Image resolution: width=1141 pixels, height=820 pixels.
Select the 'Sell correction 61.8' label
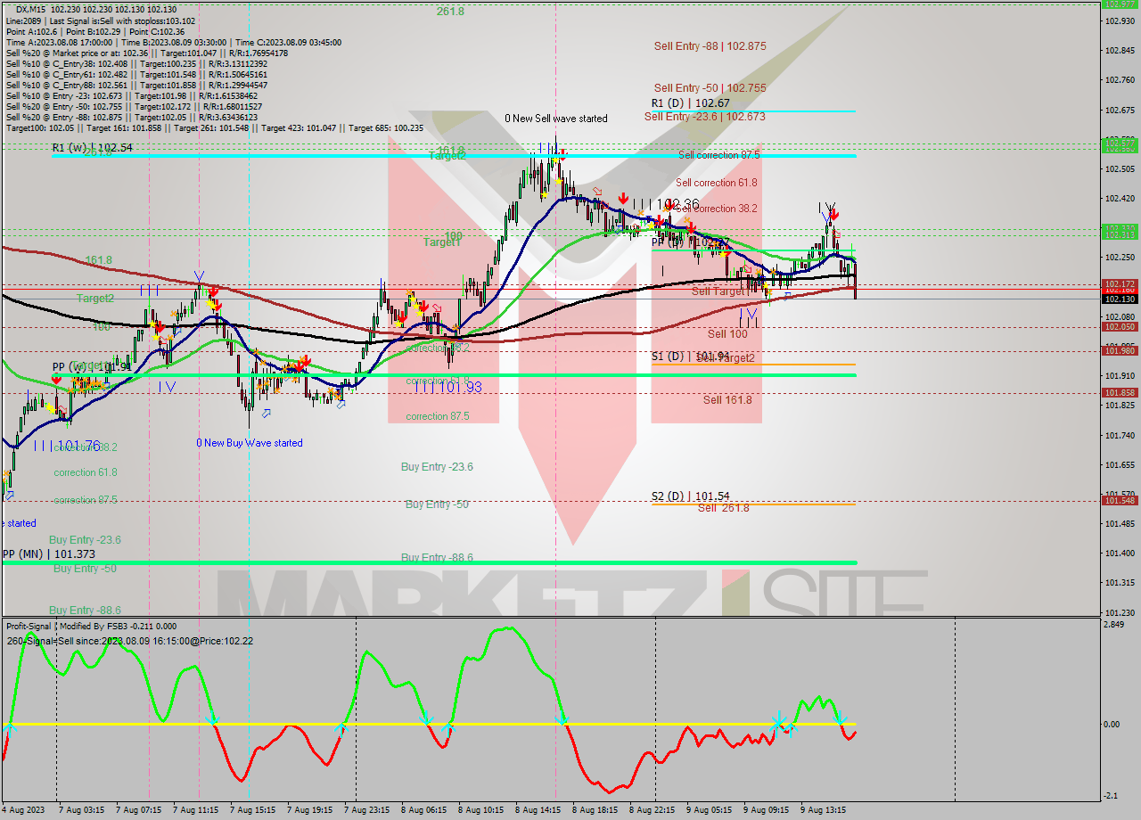pos(716,183)
